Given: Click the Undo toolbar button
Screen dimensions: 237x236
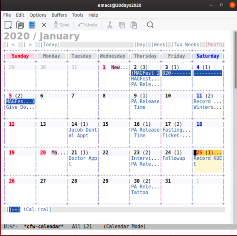Looking at the screenshot, I should coord(87,25).
